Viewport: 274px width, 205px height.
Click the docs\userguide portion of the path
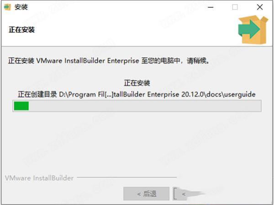coord(231,95)
